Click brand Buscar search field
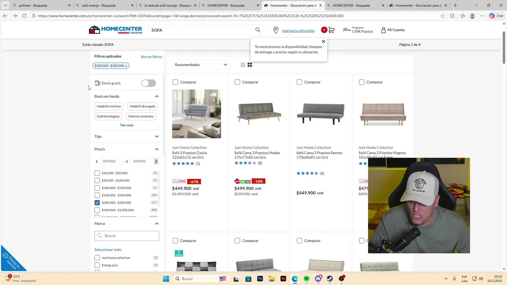 [x=127, y=236]
